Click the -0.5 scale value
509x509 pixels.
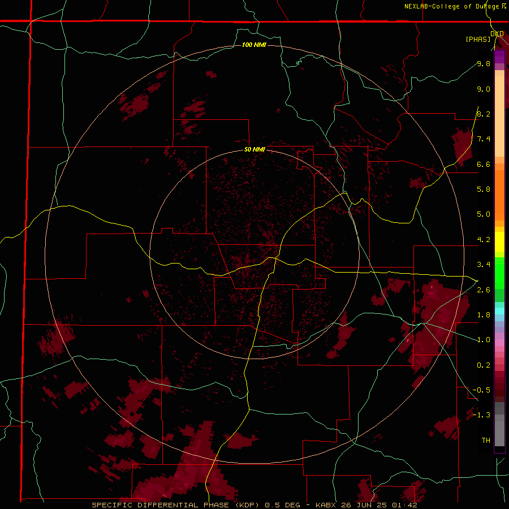coord(481,390)
